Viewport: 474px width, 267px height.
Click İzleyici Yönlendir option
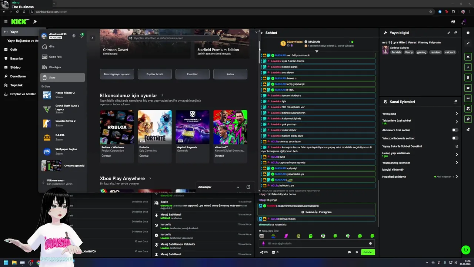coord(393,169)
